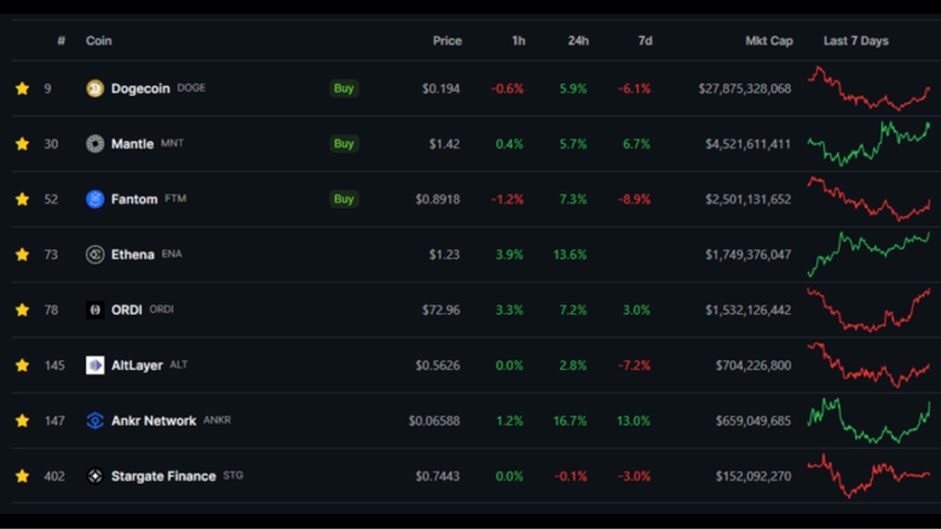
Task: Sort by the 7d column header
Action: [645, 41]
